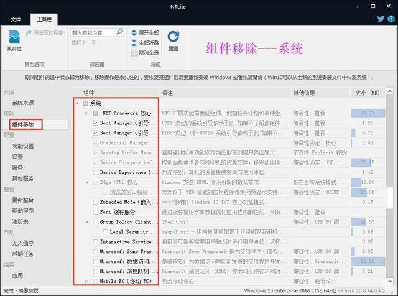Click the scrollbar down arrow
Screen dimensions: 398x296
[389, 281]
